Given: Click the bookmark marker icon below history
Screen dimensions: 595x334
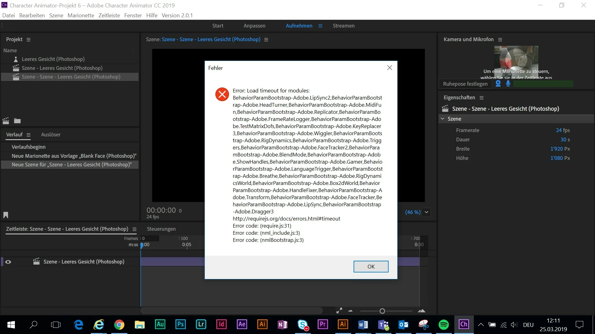Looking at the screenshot, I should 6,215.
